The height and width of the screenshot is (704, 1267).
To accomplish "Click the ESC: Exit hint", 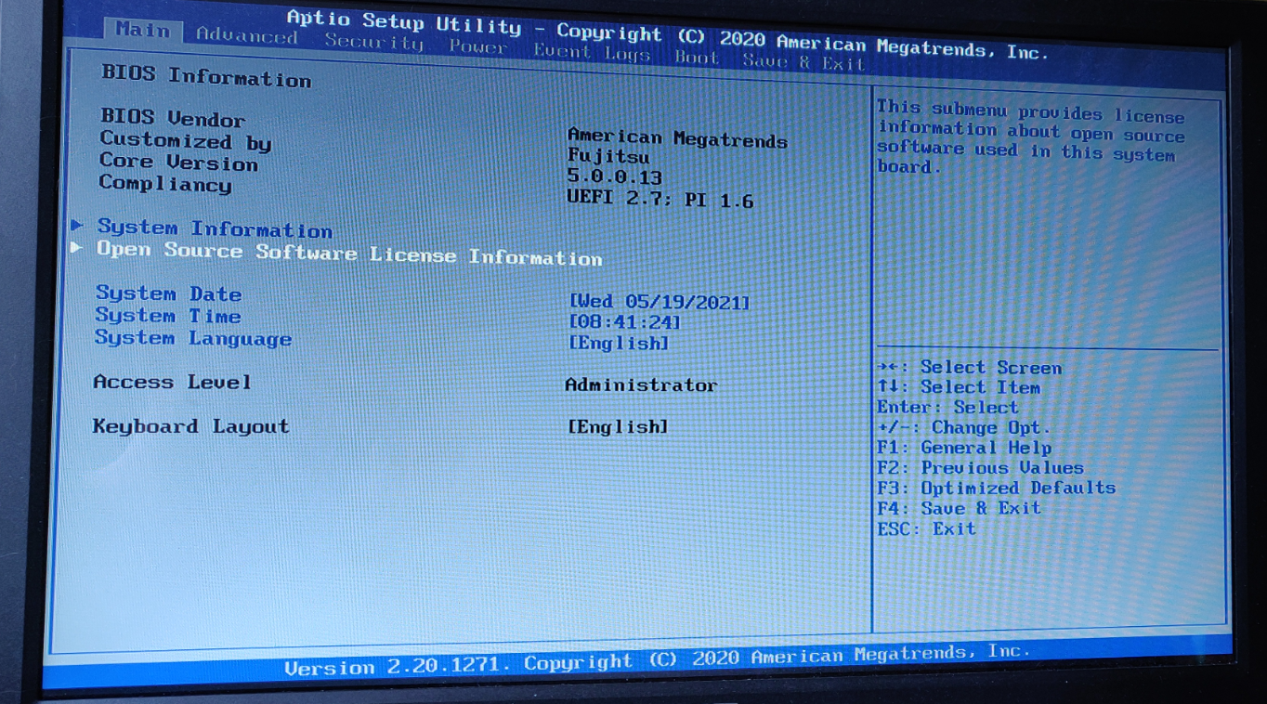I will pyautogui.click(x=926, y=528).
